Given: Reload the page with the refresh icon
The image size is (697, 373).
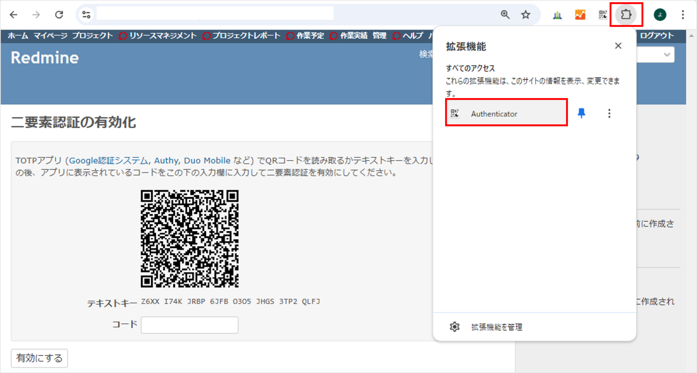Looking at the screenshot, I should (x=59, y=14).
